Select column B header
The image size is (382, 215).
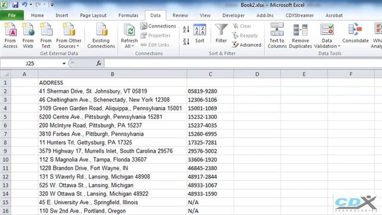(112, 74)
